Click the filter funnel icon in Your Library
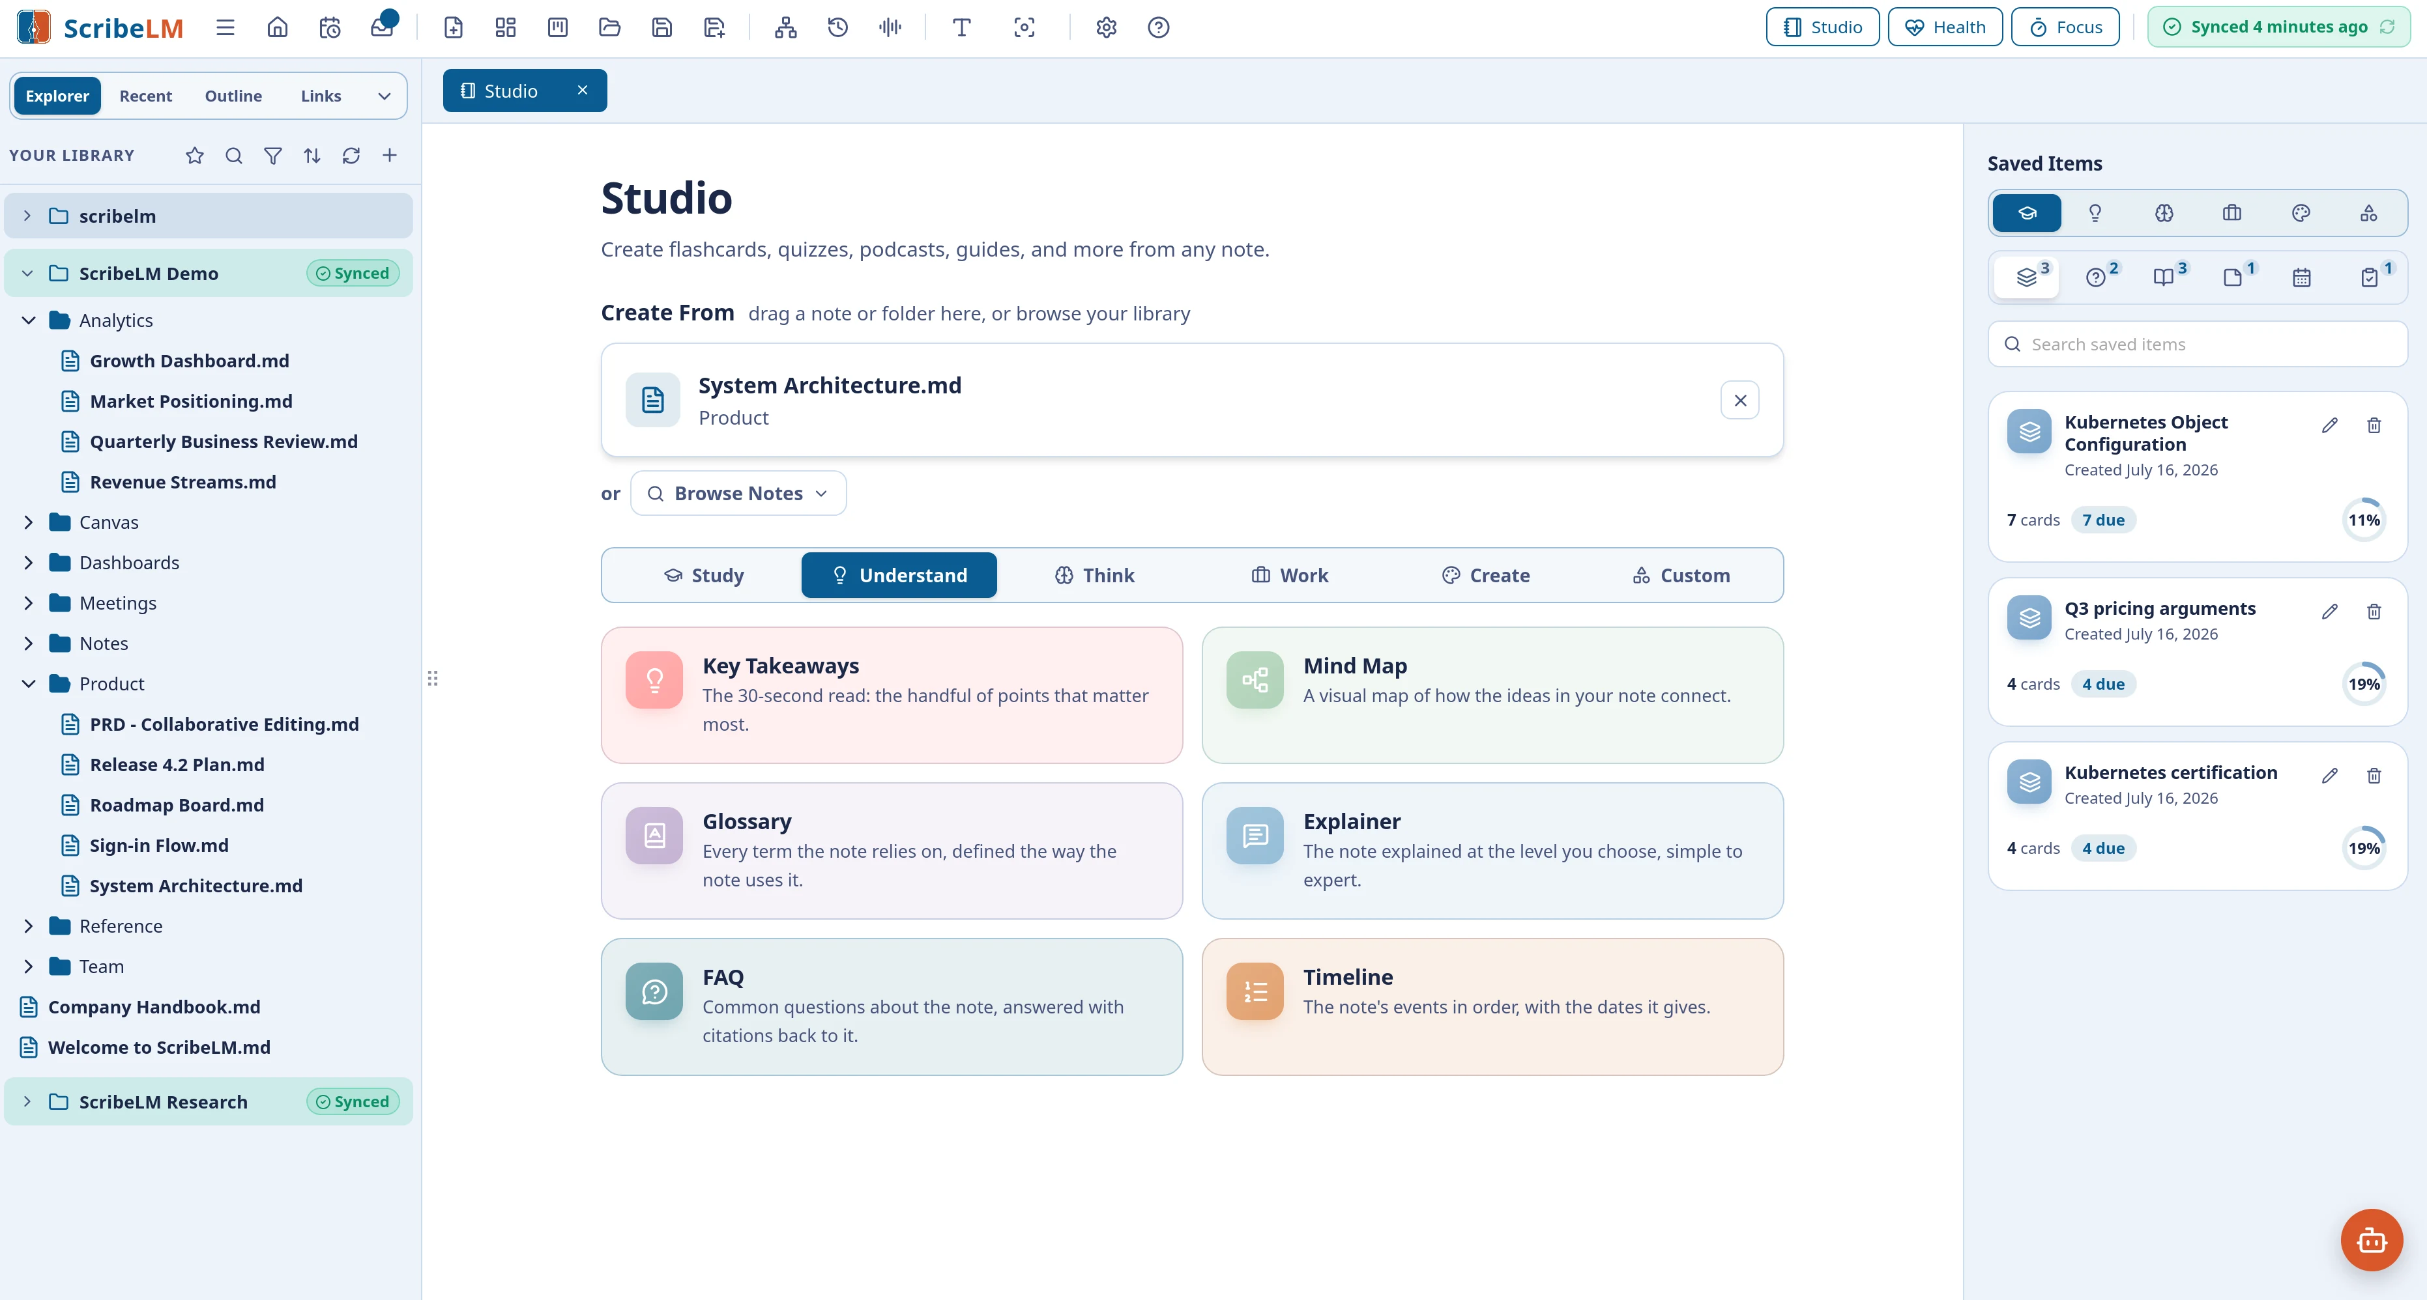Image resolution: width=2427 pixels, height=1300 pixels. tap(273, 155)
